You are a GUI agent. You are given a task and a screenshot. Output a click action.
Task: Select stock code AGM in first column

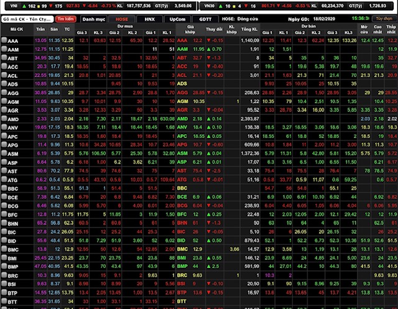(x=13, y=102)
